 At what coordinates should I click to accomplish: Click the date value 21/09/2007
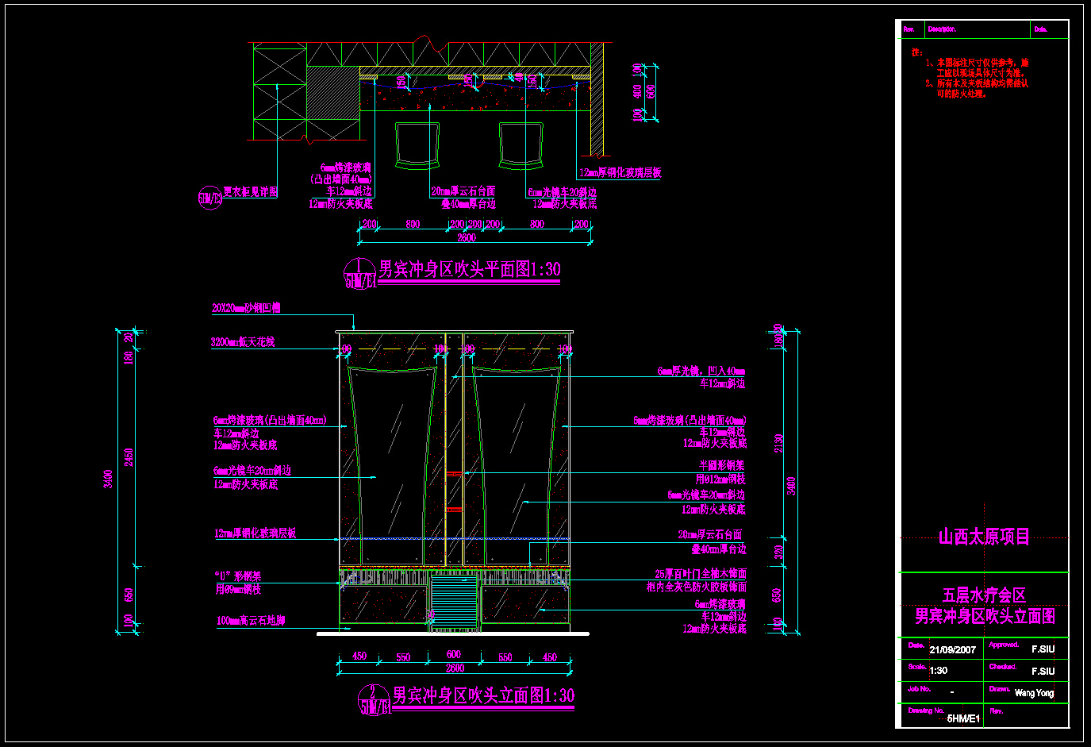(952, 650)
